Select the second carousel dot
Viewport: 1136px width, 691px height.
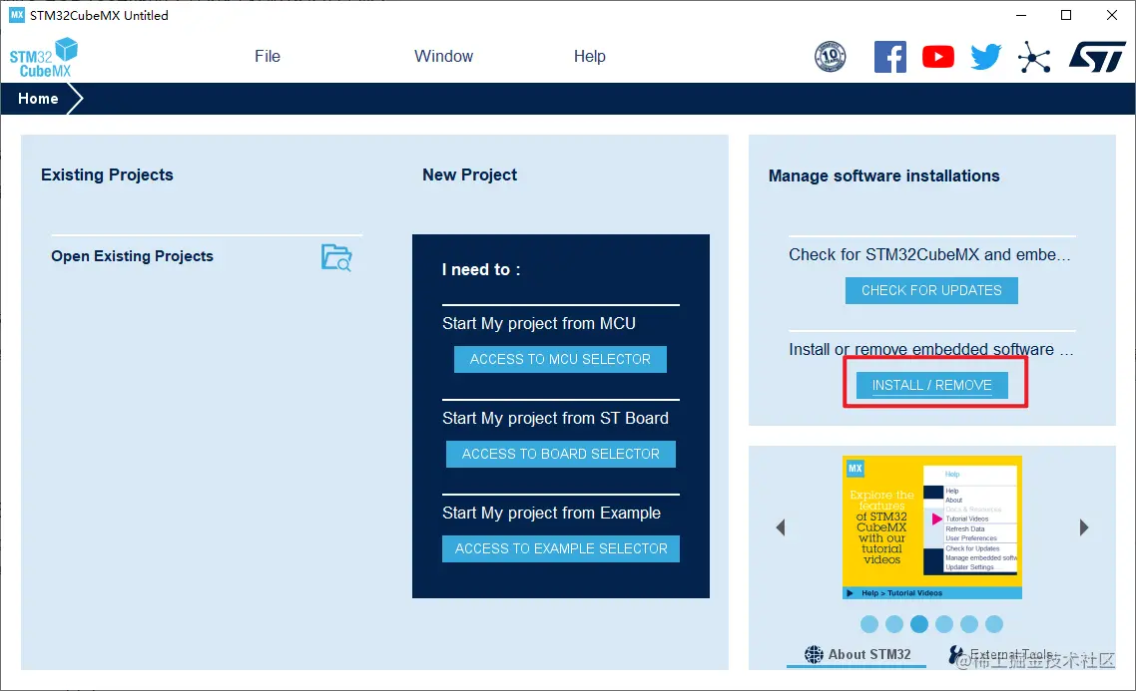[894, 624]
